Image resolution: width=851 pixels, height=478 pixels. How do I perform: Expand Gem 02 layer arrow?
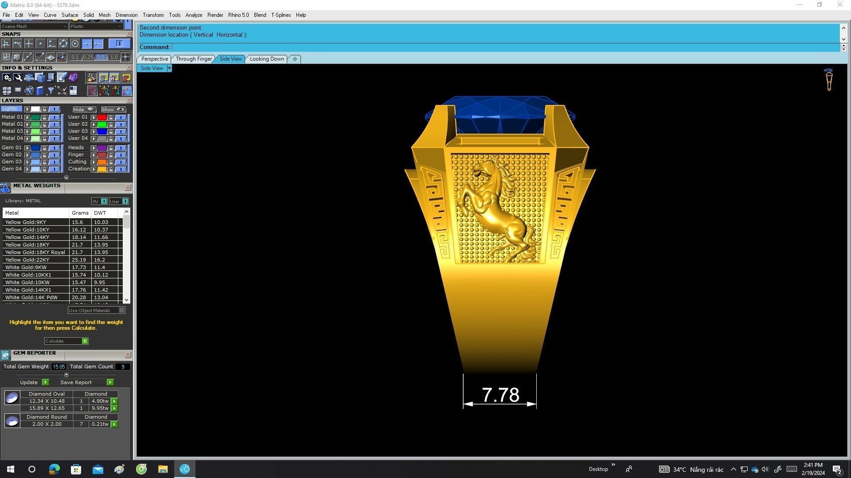27,155
